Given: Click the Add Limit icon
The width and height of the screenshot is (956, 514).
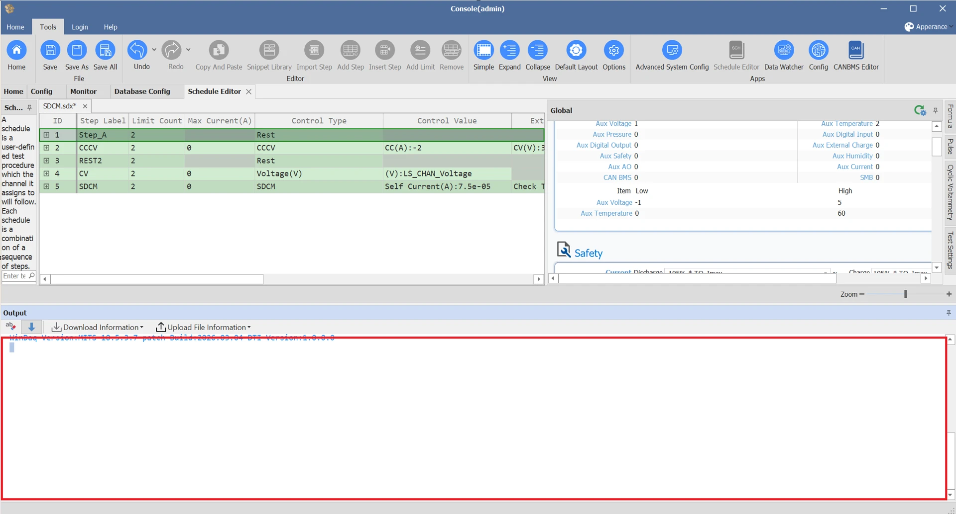Looking at the screenshot, I should pos(420,50).
